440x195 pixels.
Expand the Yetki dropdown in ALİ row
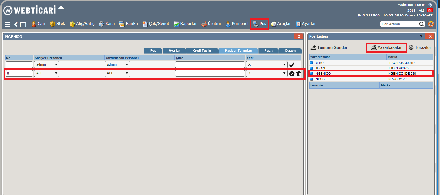266,73
